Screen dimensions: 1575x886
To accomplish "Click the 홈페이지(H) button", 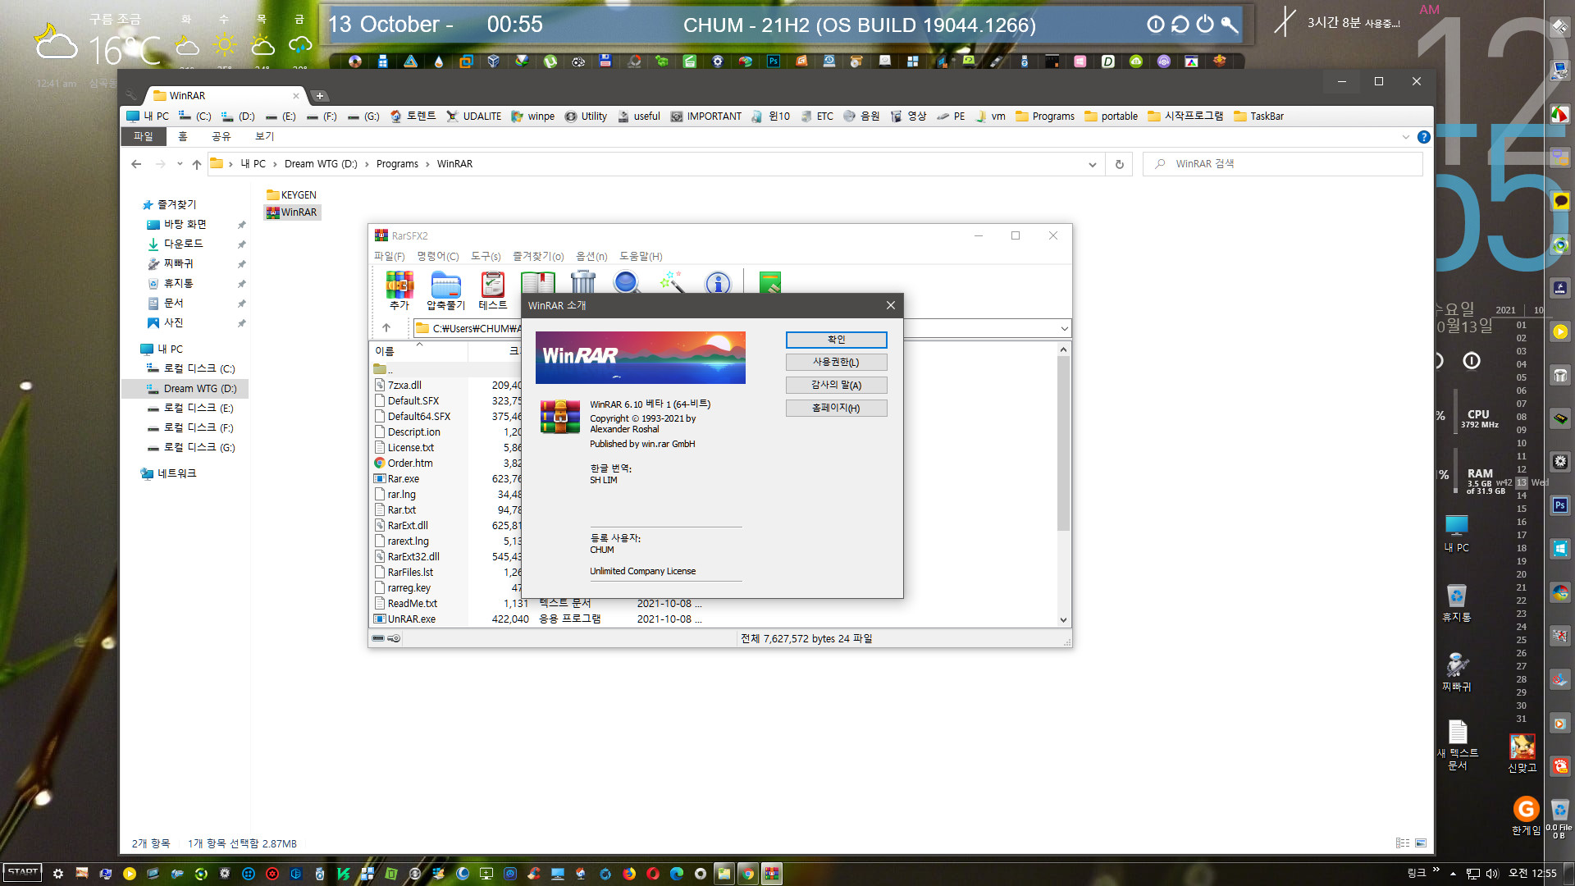I will coord(836,408).
